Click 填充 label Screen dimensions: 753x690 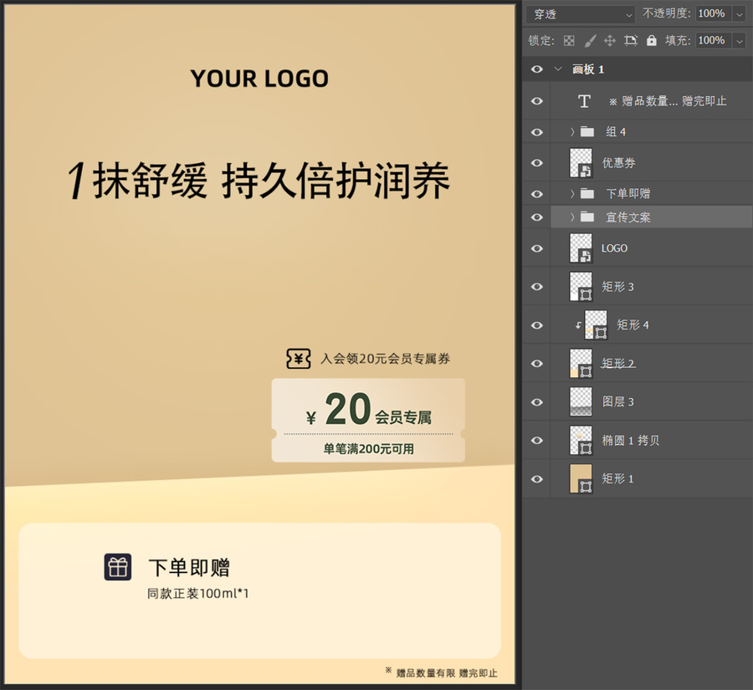678,40
